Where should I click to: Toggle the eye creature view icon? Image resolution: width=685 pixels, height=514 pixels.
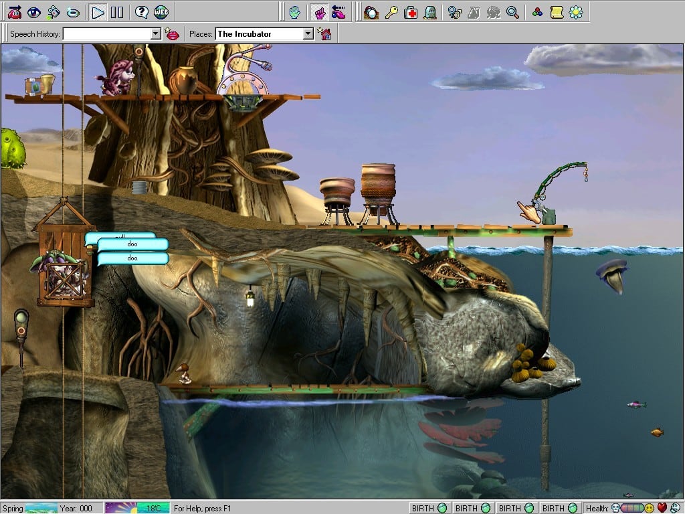pyautogui.click(x=33, y=11)
